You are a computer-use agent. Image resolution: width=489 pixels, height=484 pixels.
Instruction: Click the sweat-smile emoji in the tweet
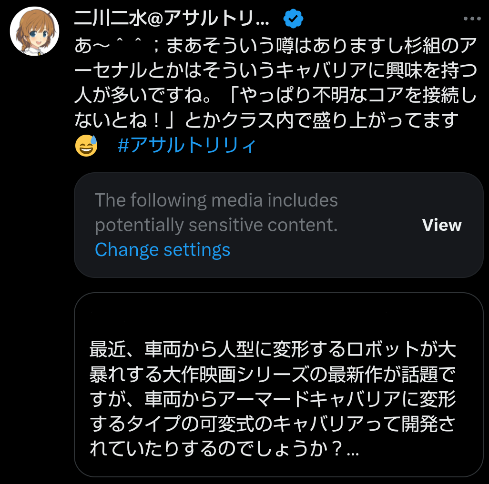[x=86, y=146]
